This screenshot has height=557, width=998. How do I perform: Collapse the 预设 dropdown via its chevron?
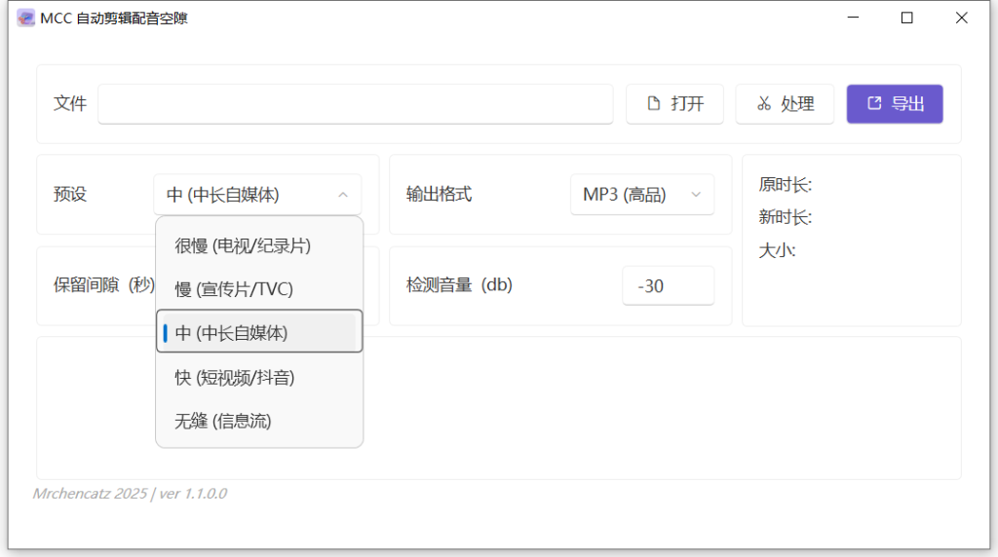(x=343, y=195)
